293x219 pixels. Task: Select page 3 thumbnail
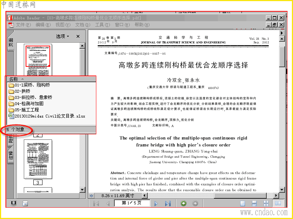pyautogui.click(x=38, y=159)
